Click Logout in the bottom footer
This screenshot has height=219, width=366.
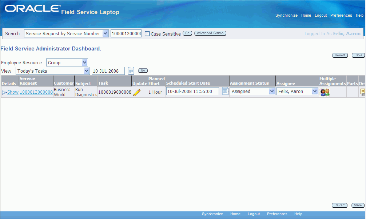click(x=254, y=214)
